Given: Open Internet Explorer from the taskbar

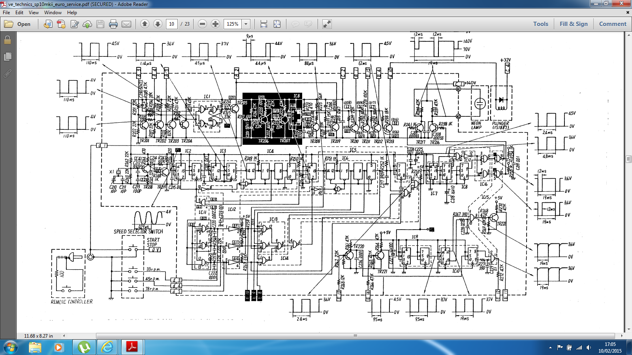Looking at the screenshot, I should click(107, 348).
